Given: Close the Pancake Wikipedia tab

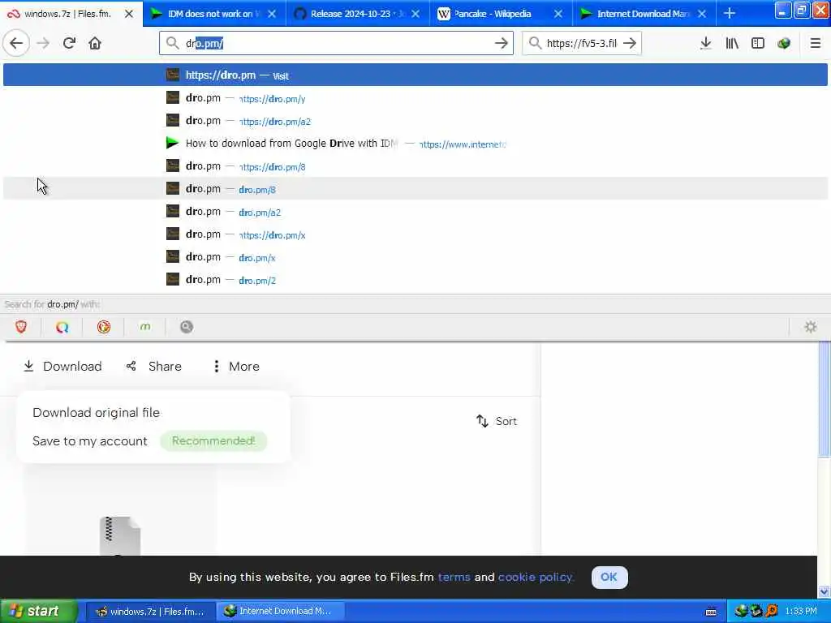Looking at the screenshot, I should [558, 14].
